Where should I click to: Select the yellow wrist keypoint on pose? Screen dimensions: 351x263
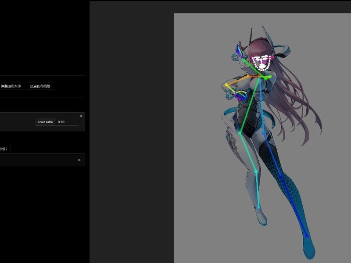pos(226,85)
